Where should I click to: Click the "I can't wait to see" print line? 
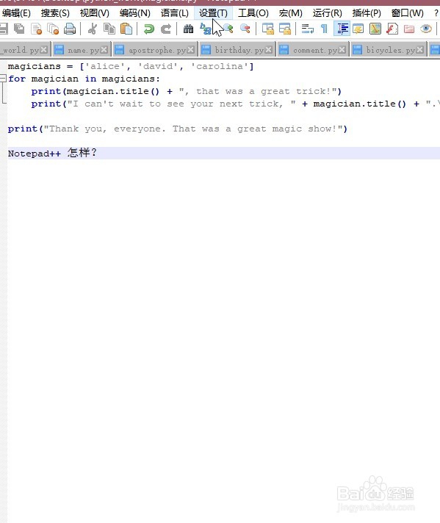pyautogui.click(x=236, y=104)
